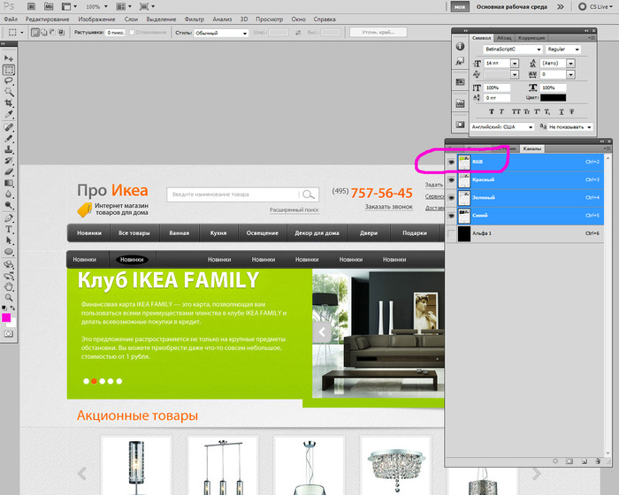Click the Уточн. край button
Image resolution: width=619 pixels, height=495 pixels.
click(x=378, y=33)
